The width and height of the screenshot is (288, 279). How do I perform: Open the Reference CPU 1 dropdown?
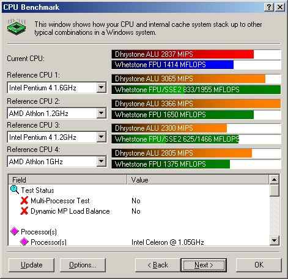point(101,88)
